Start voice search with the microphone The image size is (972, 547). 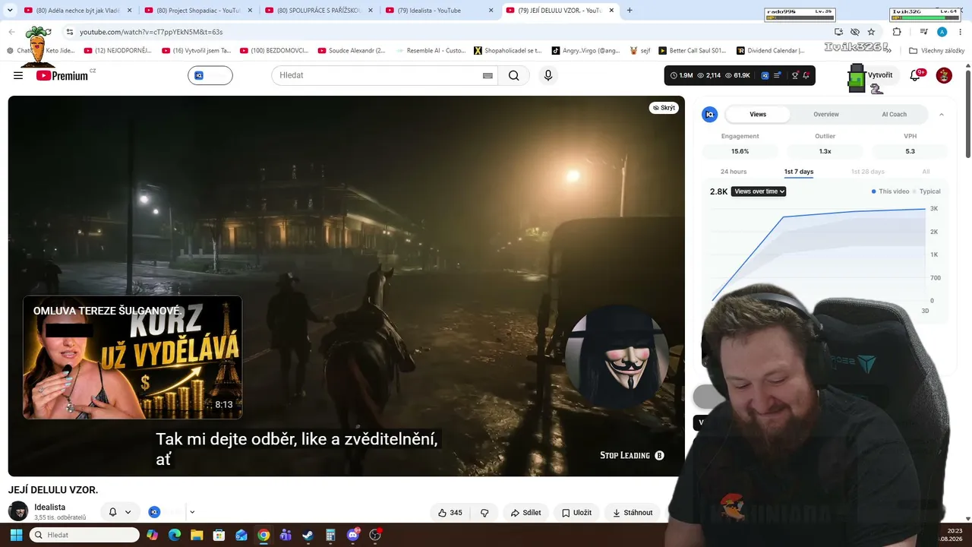pyautogui.click(x=548, y=75)
